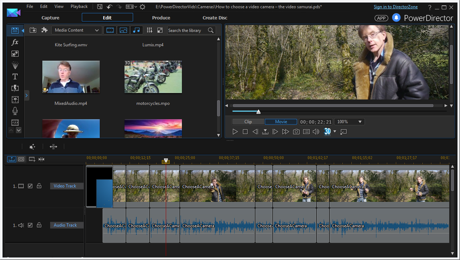460x260 pixels.
Task: Switch preview to Clip mode
Action: coord(248,122)
